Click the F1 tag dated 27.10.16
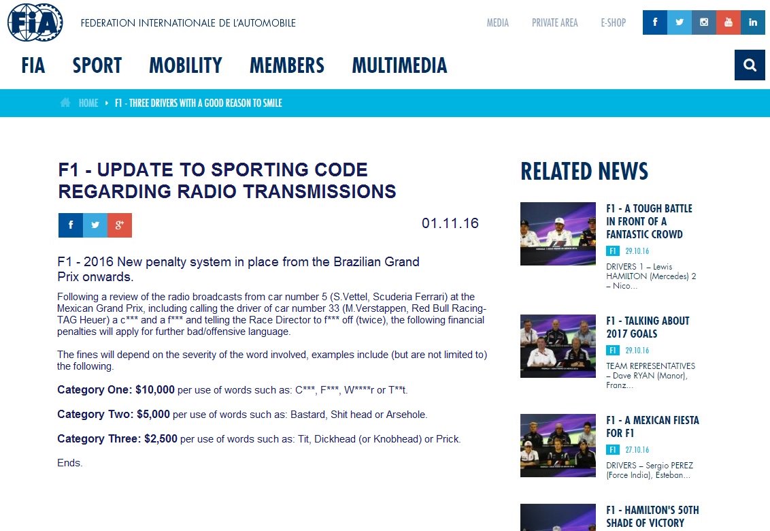 point(612,450)
